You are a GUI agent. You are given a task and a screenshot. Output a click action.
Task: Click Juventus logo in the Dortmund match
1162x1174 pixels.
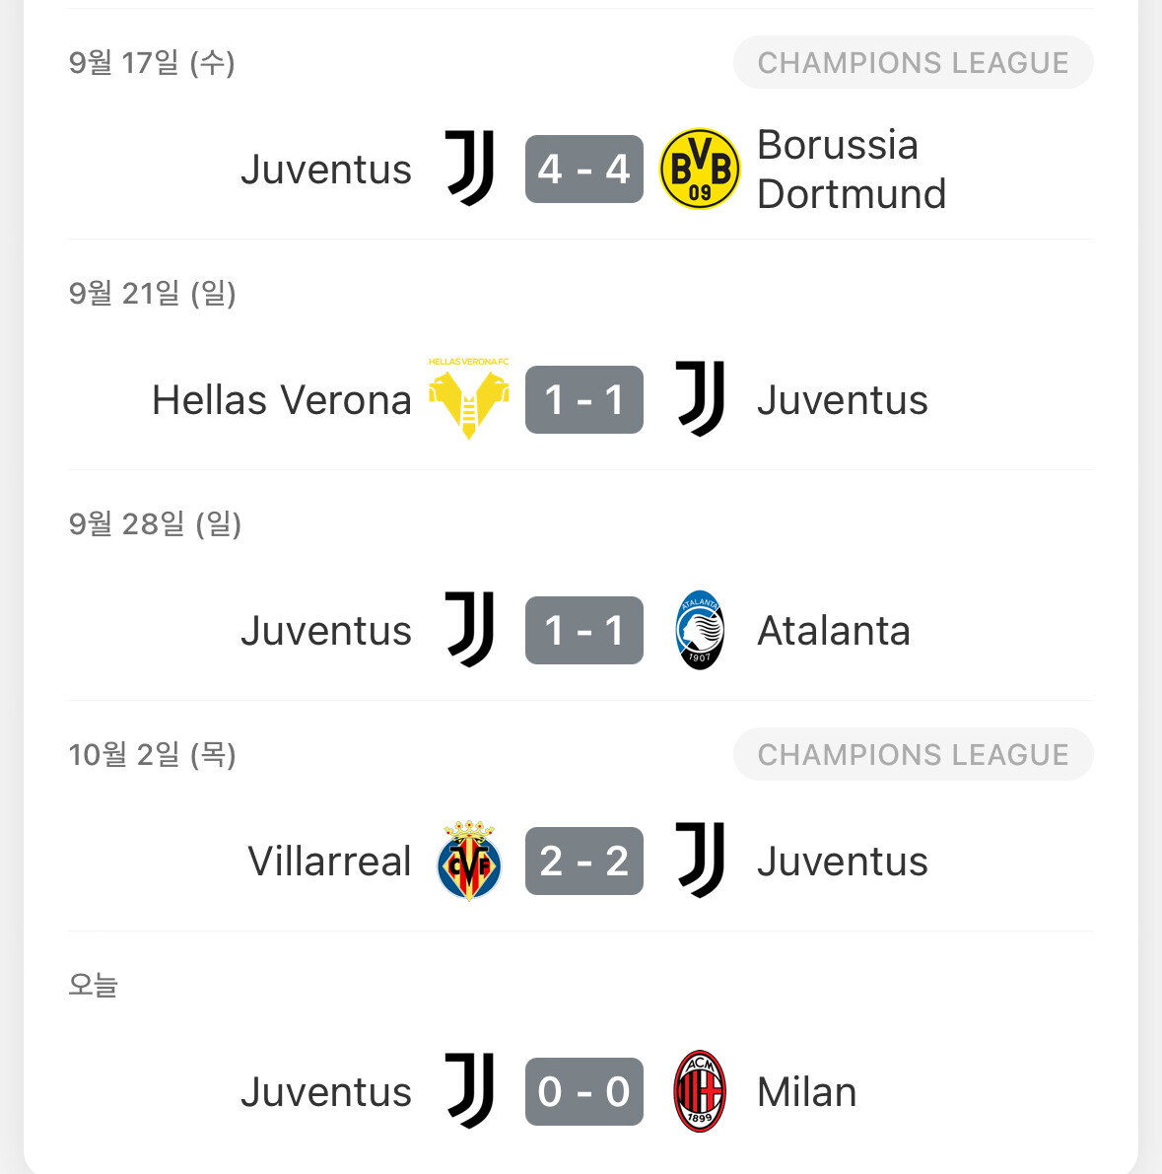point(470,169)
